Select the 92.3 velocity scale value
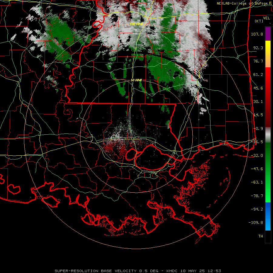Screen dimensions: 273x273 click(x=258, y=48)
